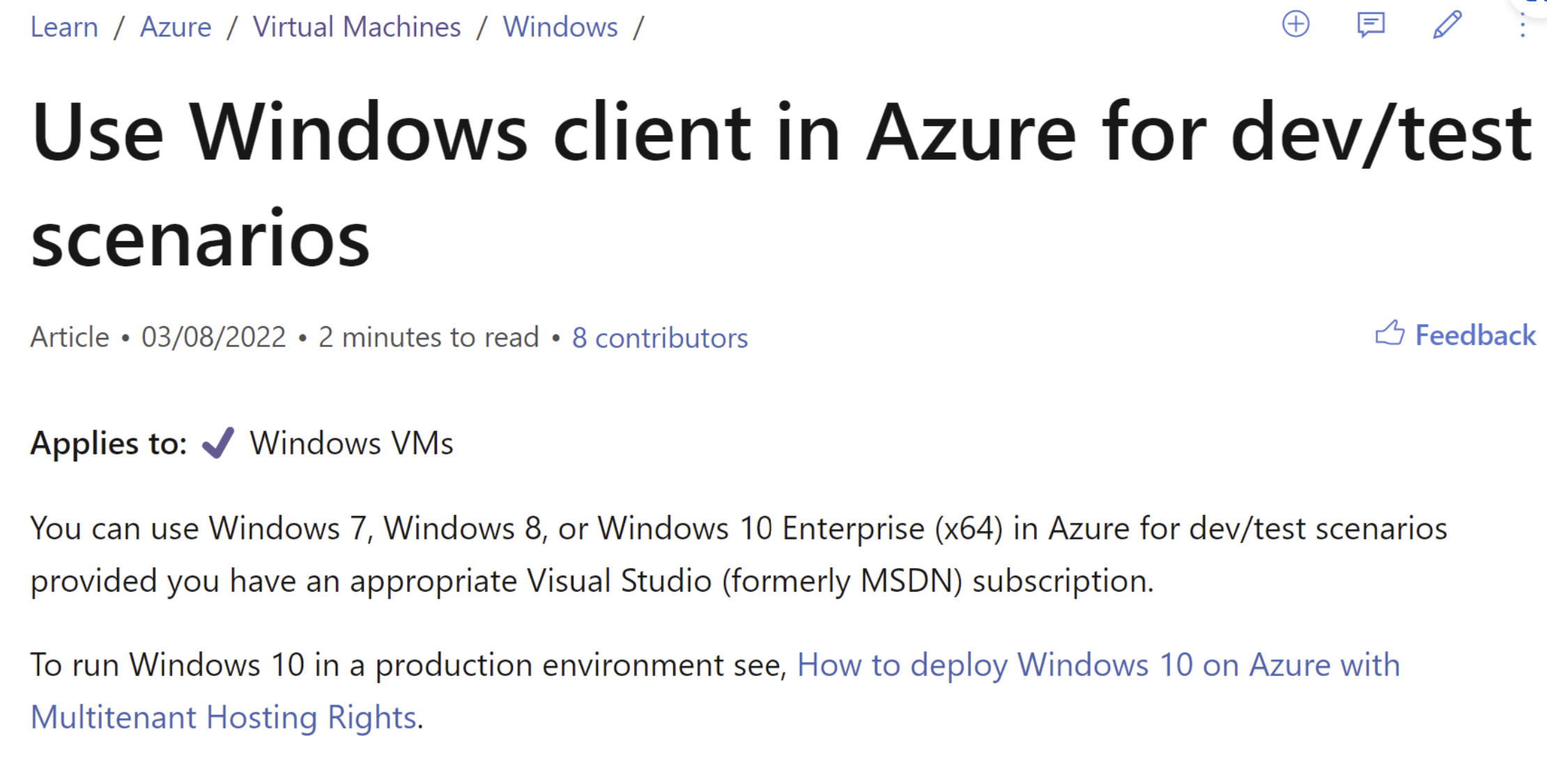The image size is (1547, 759).
Task: Click the thumbs-up icon beside Feedback
Action: 1391,334
